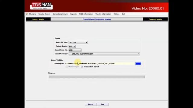Open the NSDL Information menu
The width and height of the screenshot is (193, 108).
86,14
